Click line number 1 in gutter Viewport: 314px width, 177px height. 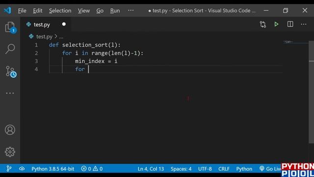point(36,45)
